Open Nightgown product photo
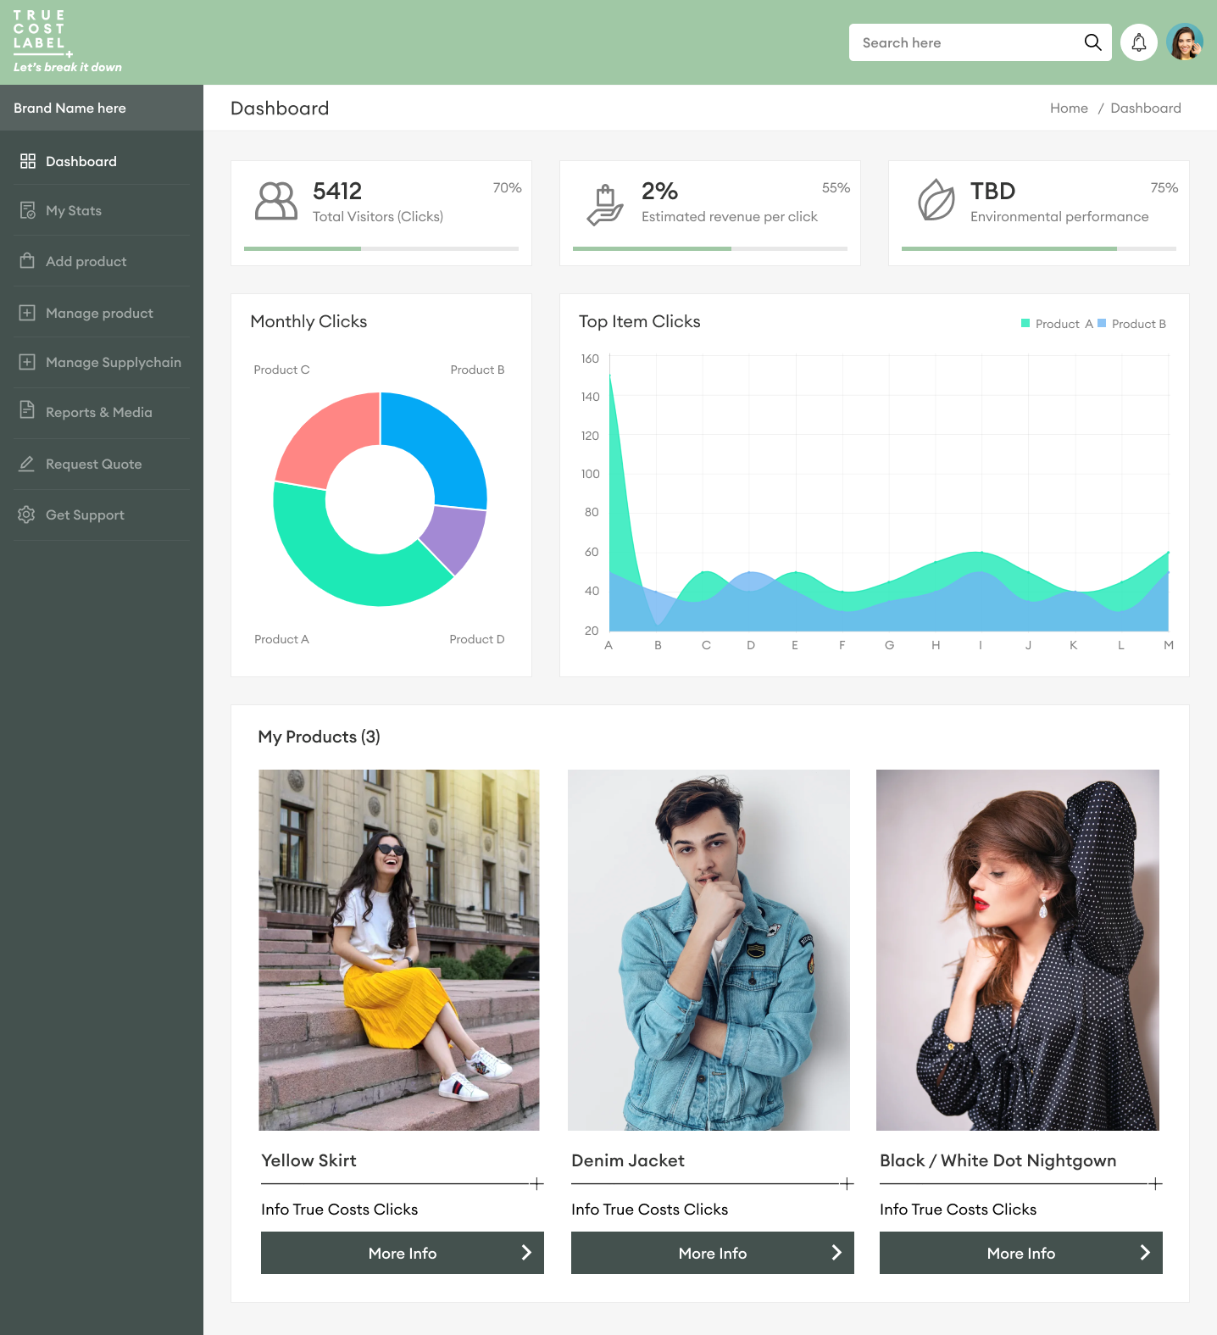The width and height of the screenshot is (1217, 1335). click(x=1018, y=949)
